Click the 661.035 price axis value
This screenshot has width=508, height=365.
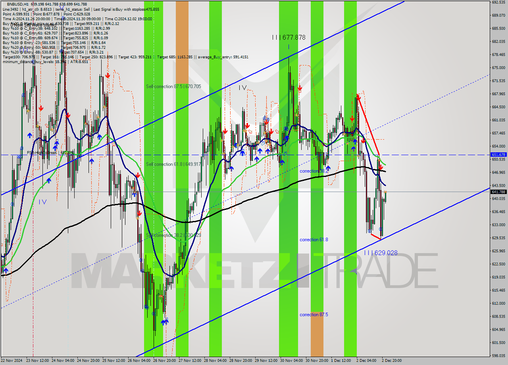(x=498, y=120)
